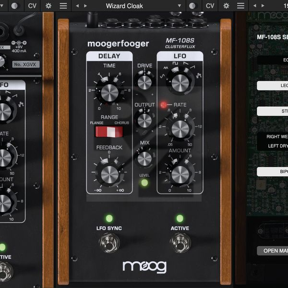Click the green LEVEL LED
The image size is (288, 288).
coord(144,183)
